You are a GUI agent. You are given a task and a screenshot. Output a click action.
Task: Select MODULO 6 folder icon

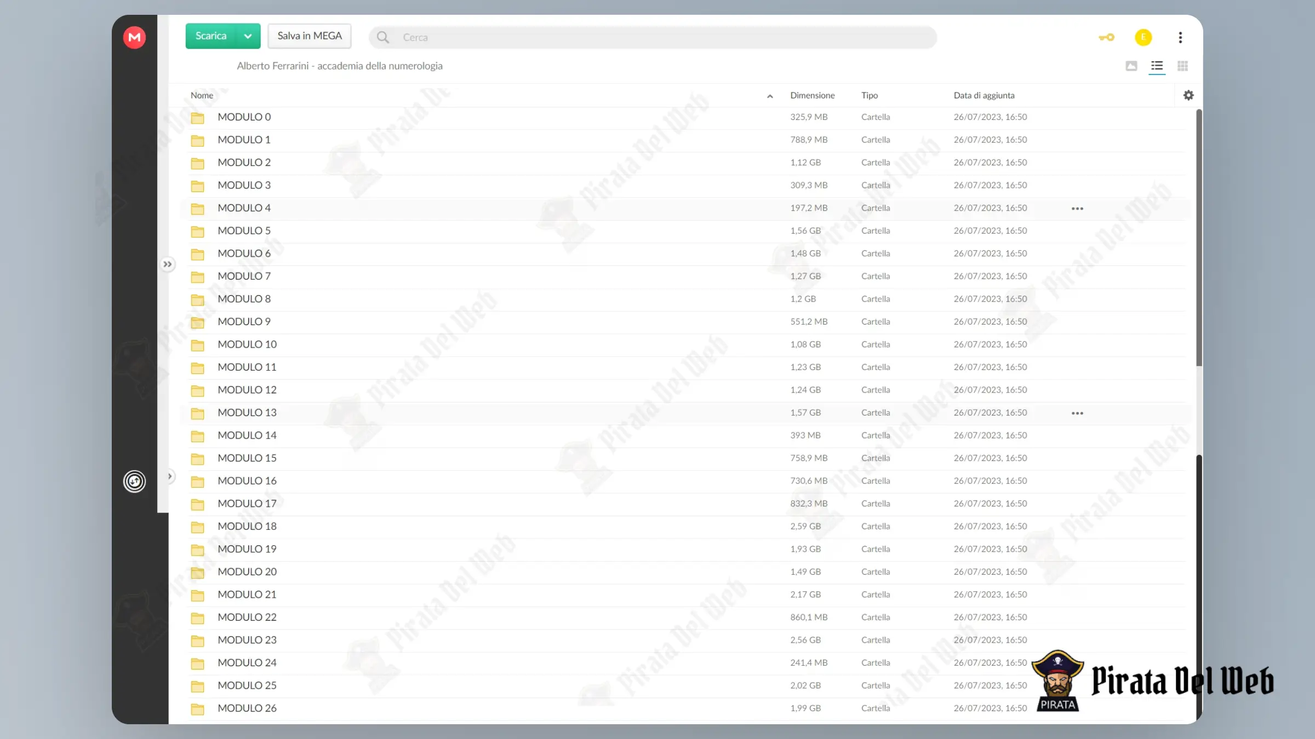tap(197, 254)
